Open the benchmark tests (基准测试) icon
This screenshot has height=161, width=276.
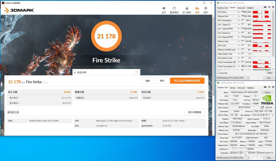[174, 8]
